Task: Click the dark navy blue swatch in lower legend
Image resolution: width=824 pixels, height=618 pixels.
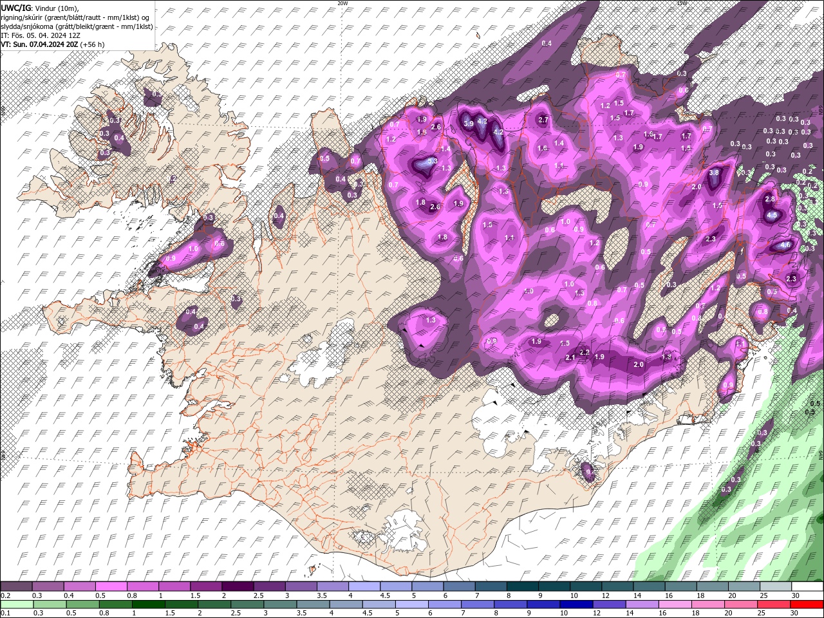Action: click(577, 604)
